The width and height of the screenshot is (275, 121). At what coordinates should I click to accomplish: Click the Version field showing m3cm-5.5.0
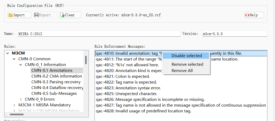234,34
